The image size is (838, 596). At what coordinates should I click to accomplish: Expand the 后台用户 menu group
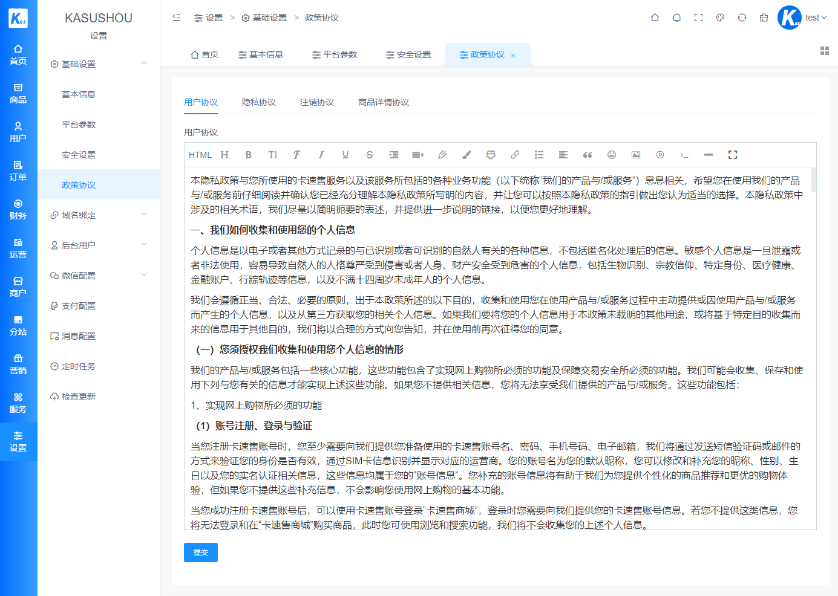click(99, 245)
